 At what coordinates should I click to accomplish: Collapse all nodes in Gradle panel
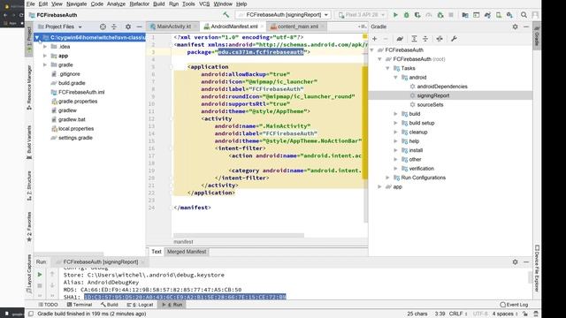pyautogui.click(x=425, y=39)
